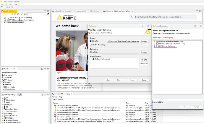Click the DB database icon in Node Repository
This screenshot has height=124, width=204.
(x=4, y=107)
